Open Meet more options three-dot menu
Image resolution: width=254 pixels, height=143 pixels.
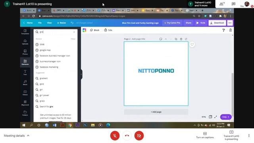(x=249, y=135)
